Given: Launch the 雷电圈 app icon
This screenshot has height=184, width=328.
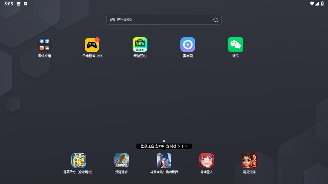Looking at the screenshot, I should pyautogui.click(x=188, y=45).
